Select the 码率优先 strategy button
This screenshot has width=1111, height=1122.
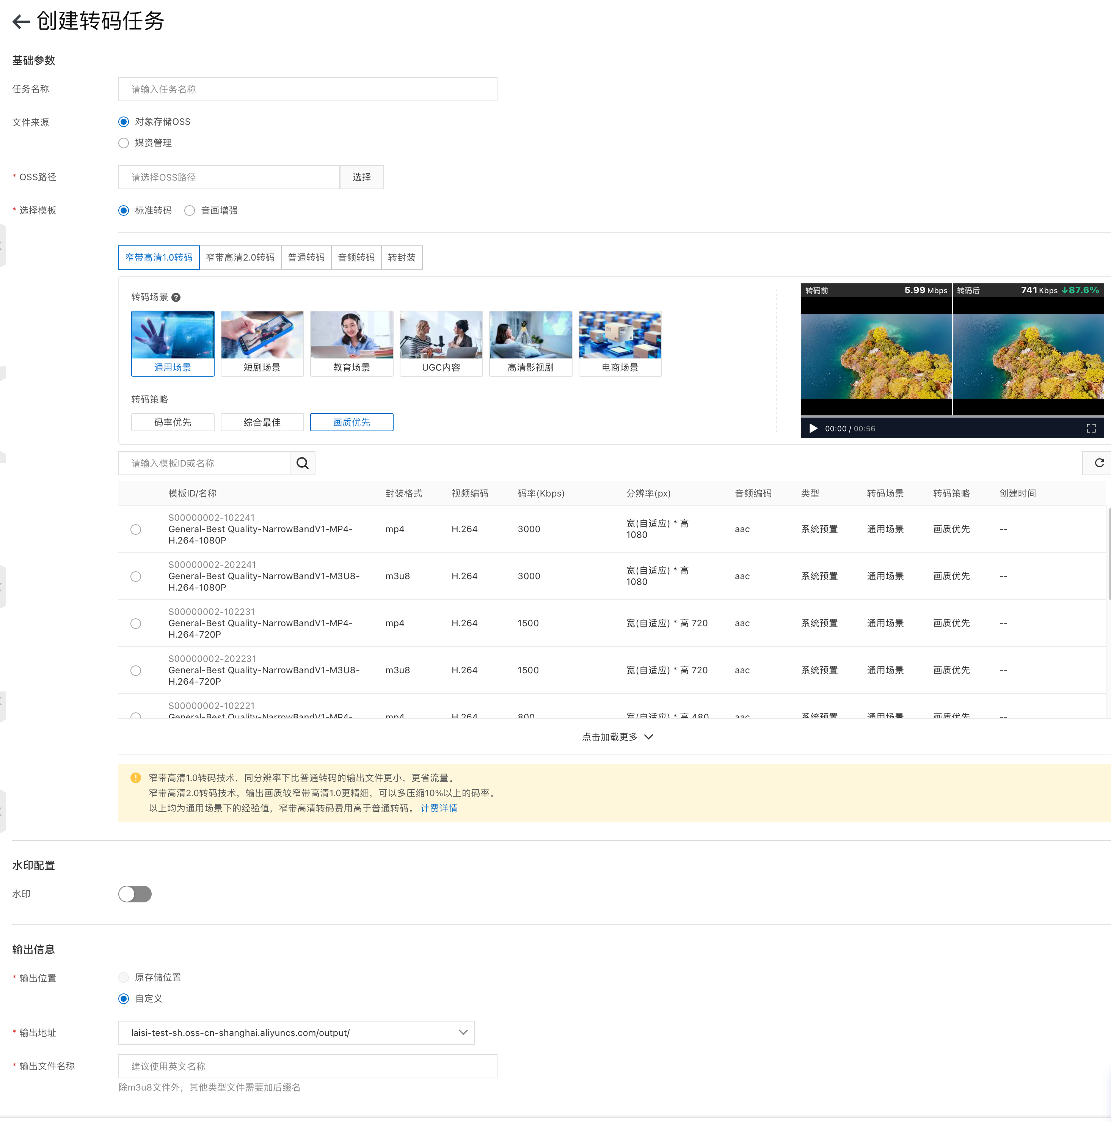pos(173,422)
